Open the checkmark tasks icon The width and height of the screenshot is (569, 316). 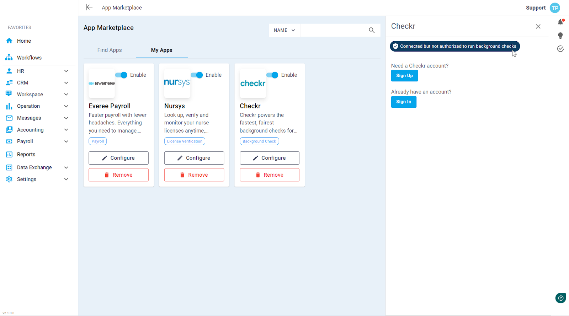tap(560, 49)
